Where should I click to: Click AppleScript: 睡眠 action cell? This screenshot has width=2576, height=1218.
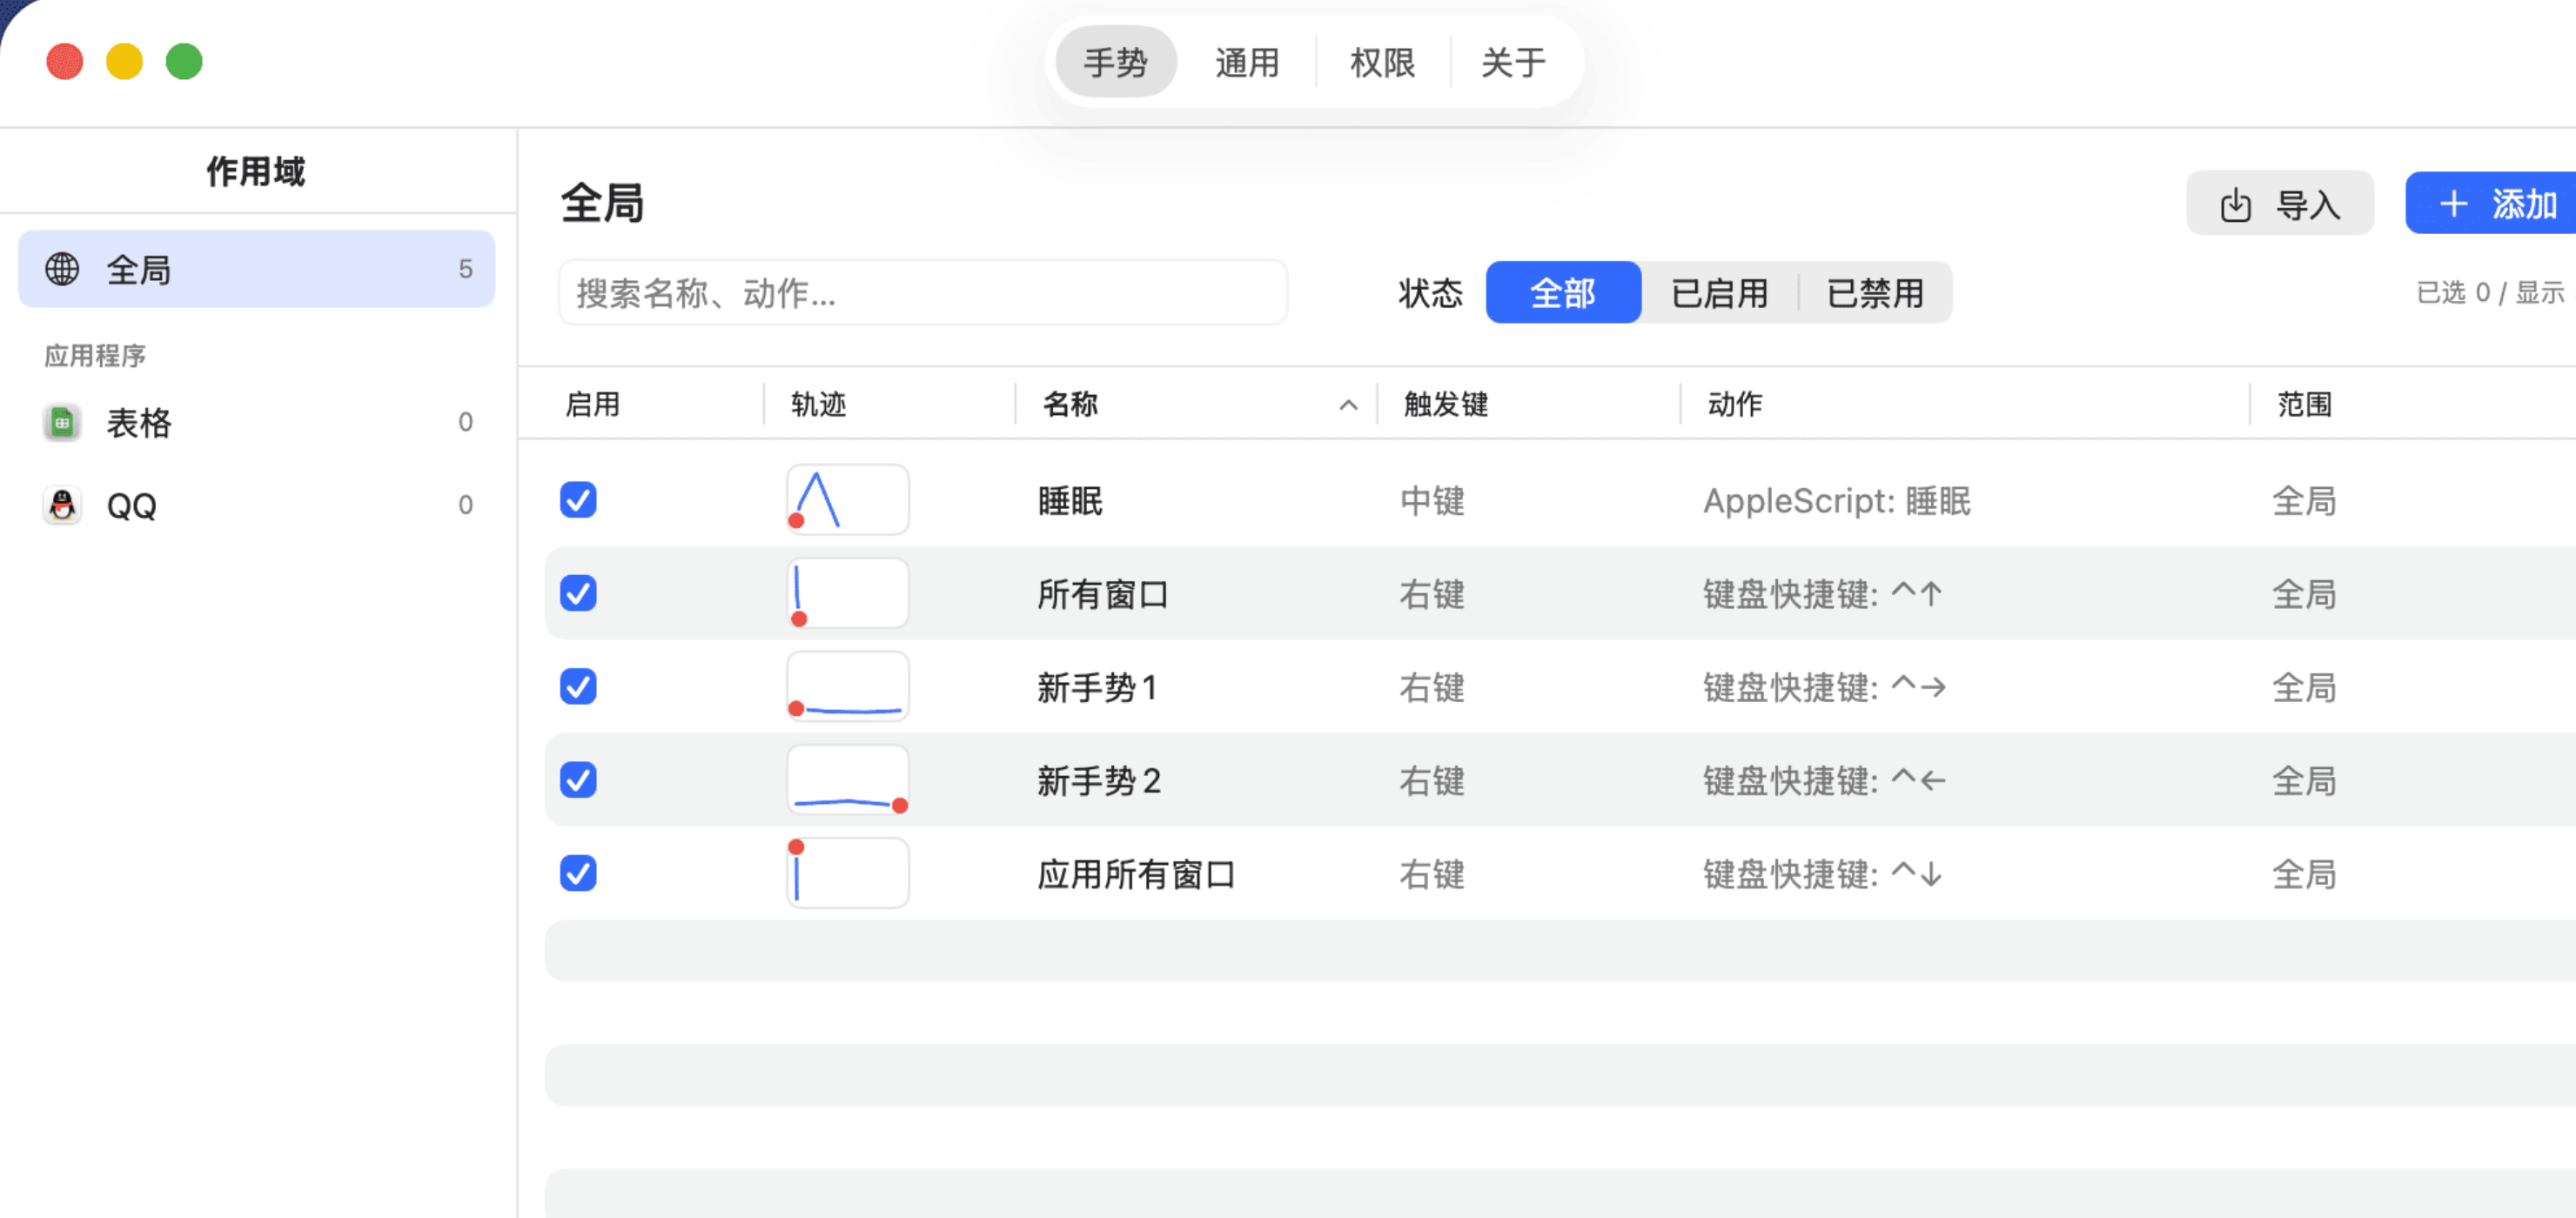(x=1837, y=500)
